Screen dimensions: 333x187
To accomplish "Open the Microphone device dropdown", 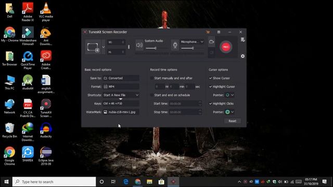I will point(192,42).
